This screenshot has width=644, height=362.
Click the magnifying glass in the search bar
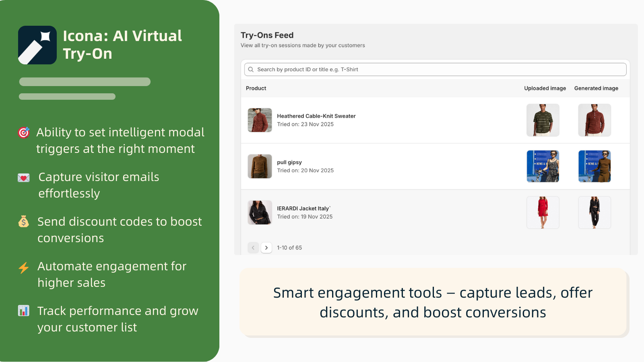tap(251, 69)
